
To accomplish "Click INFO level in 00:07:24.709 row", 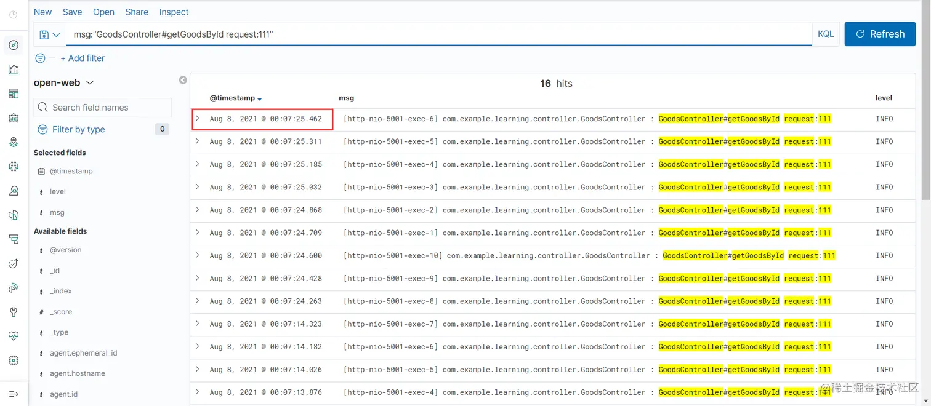I will pyautogui.click(x=884, y=233).
